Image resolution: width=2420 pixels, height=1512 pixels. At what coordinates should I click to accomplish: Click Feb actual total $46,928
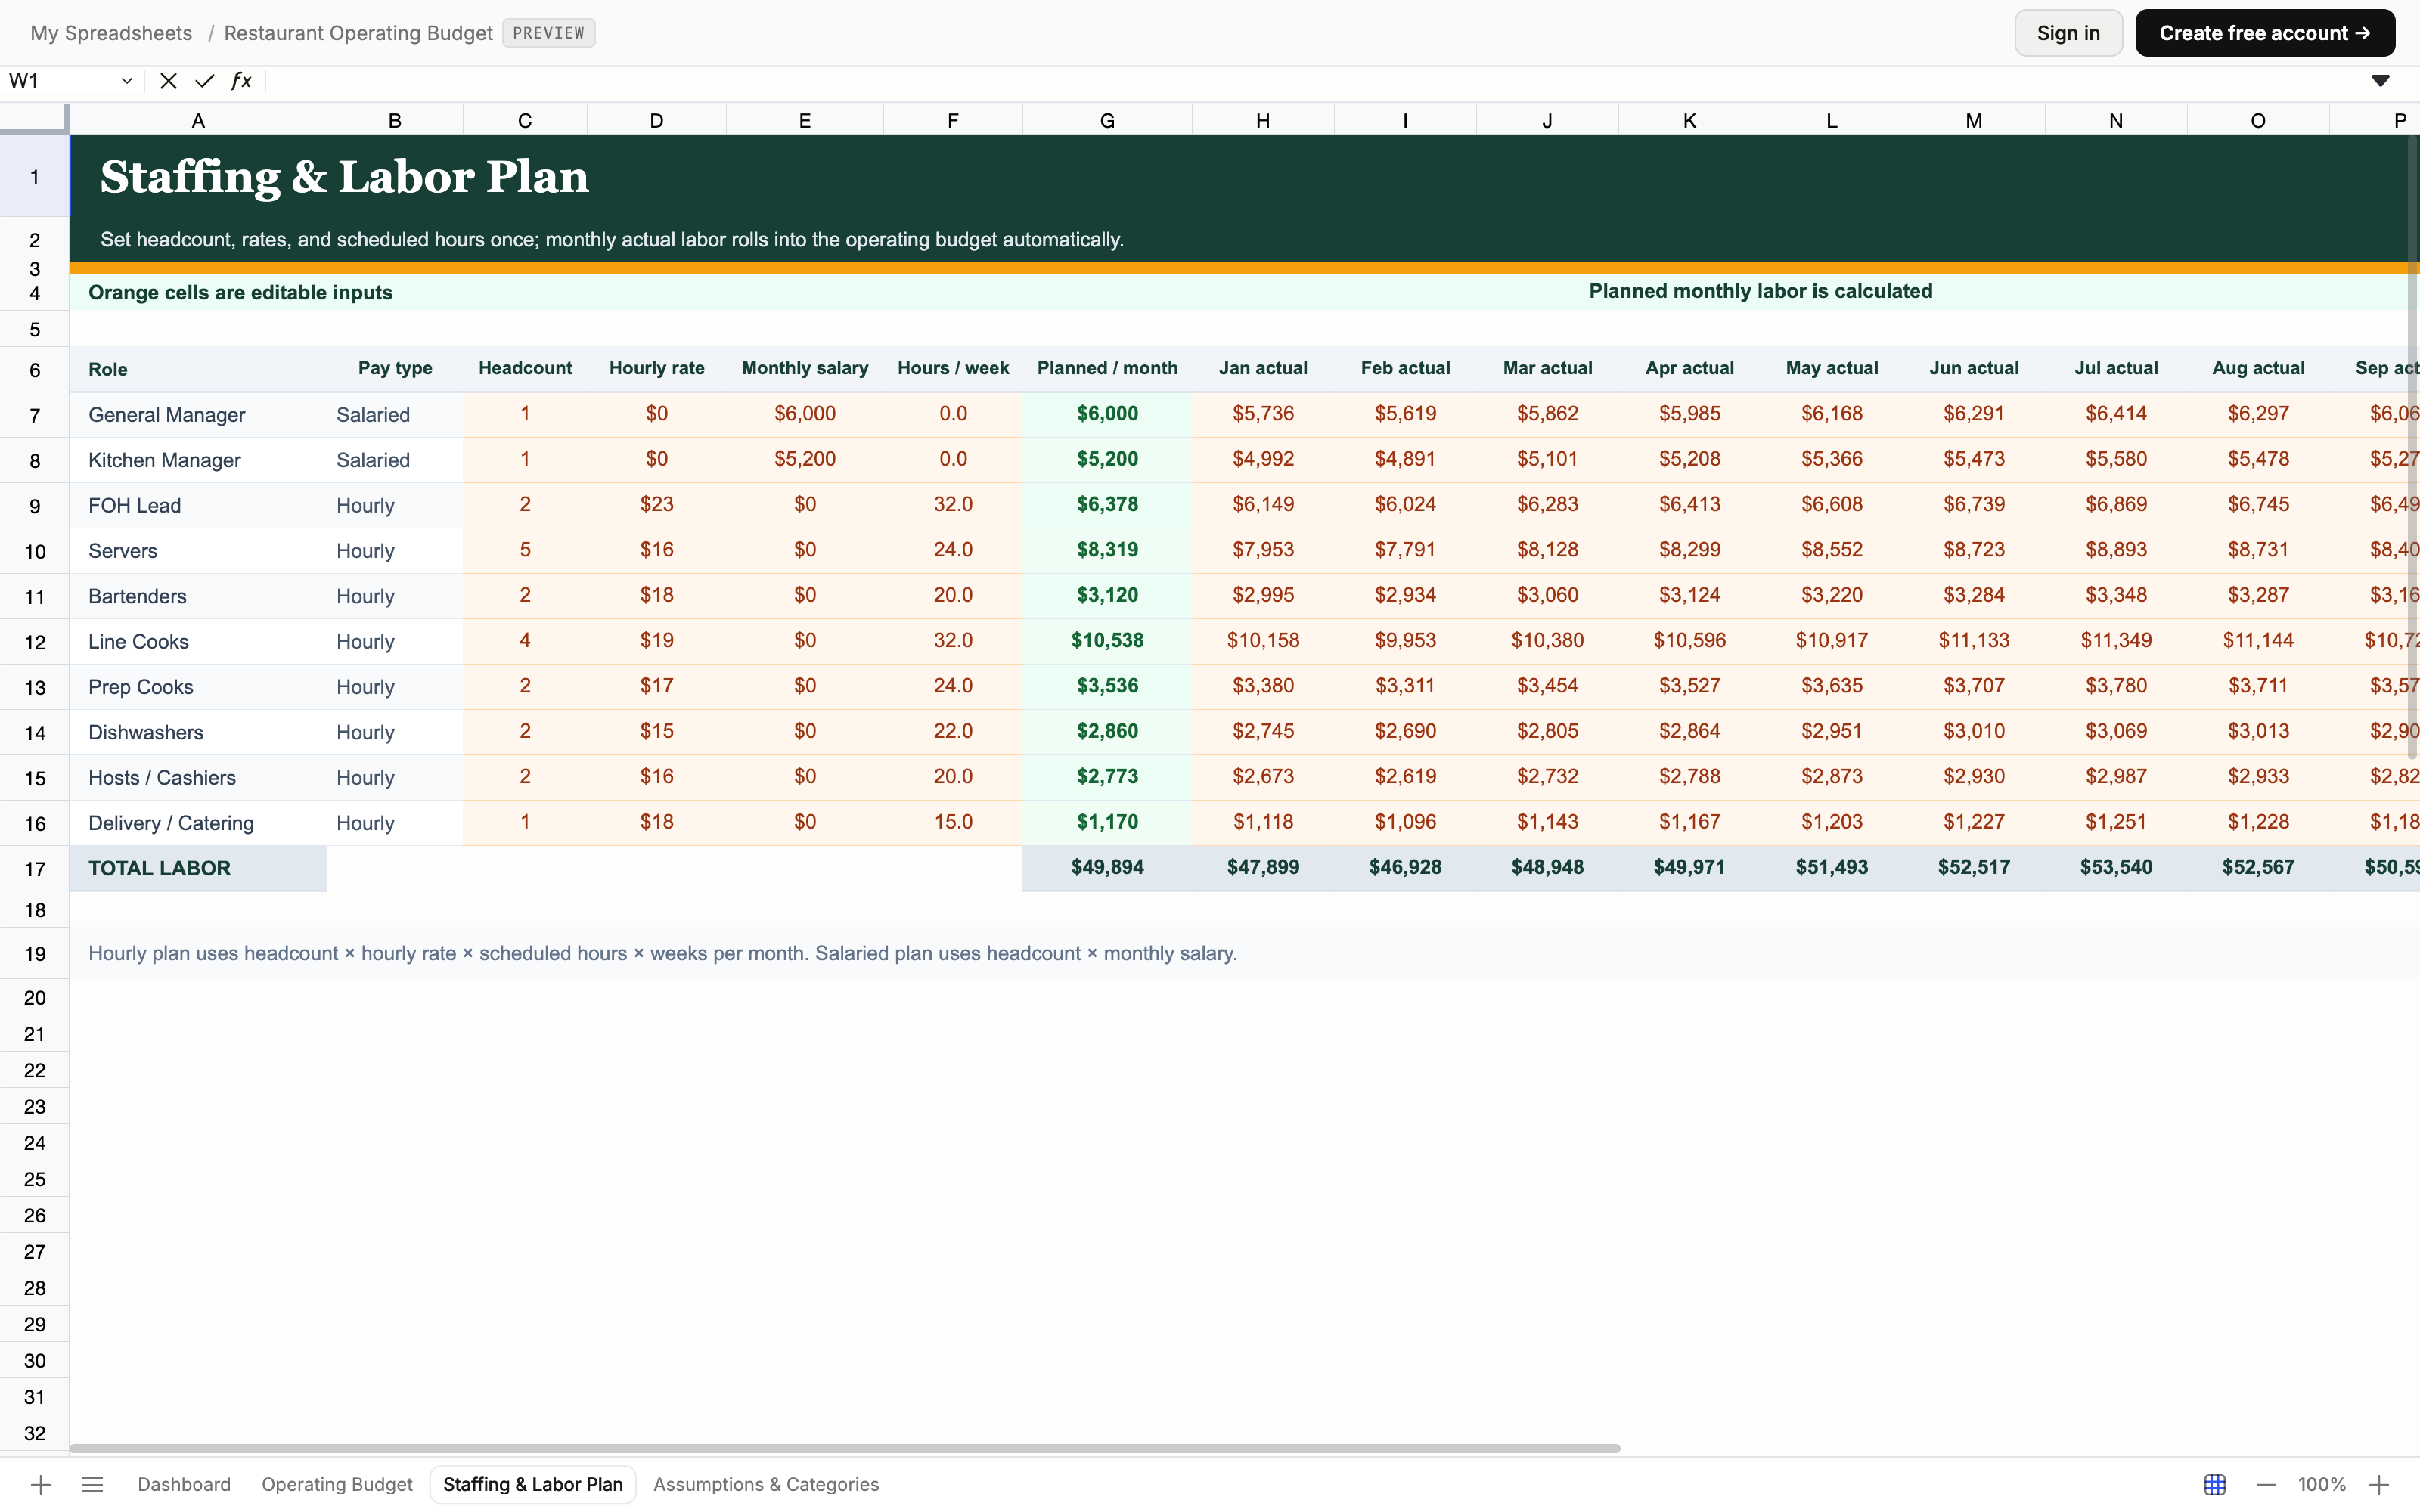[x=1405, y=868]
